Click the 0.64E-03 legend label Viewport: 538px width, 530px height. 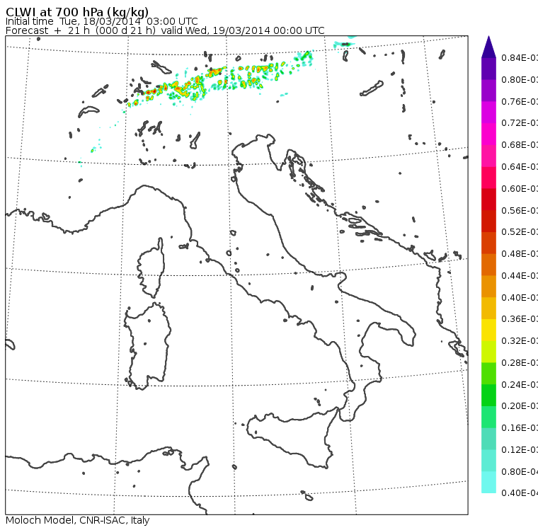pyautogui.click(x=520, y=167)
